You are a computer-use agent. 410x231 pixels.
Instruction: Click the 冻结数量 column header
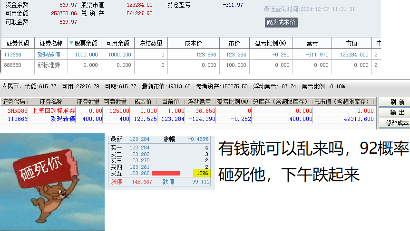click(x=151, y=43)
